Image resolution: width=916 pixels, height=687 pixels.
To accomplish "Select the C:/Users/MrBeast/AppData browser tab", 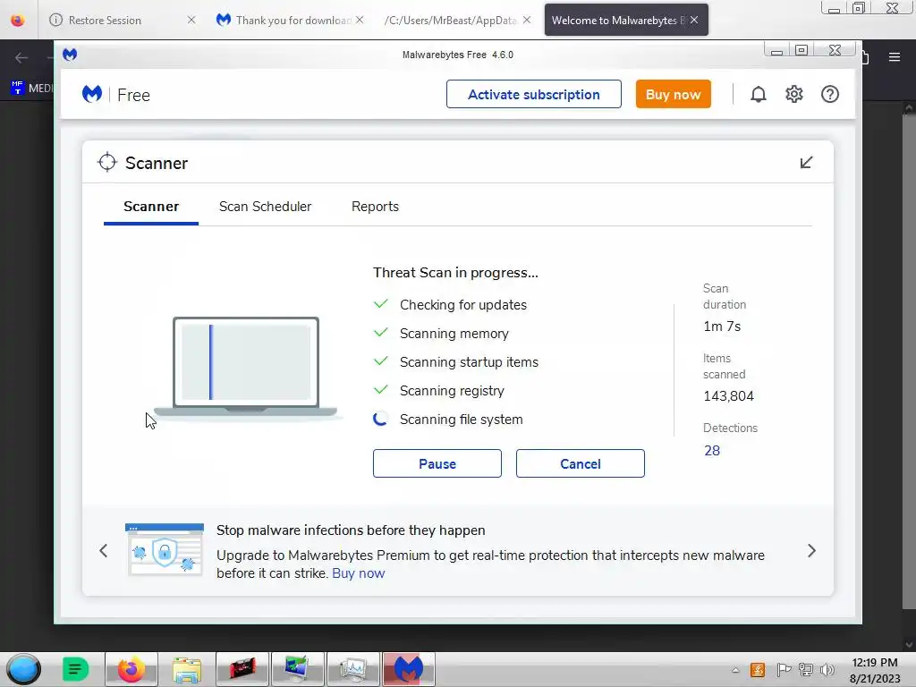I will [x=450, y=21].
